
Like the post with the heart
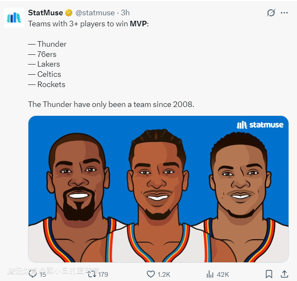pyautogui.click(x=151, y=274)
